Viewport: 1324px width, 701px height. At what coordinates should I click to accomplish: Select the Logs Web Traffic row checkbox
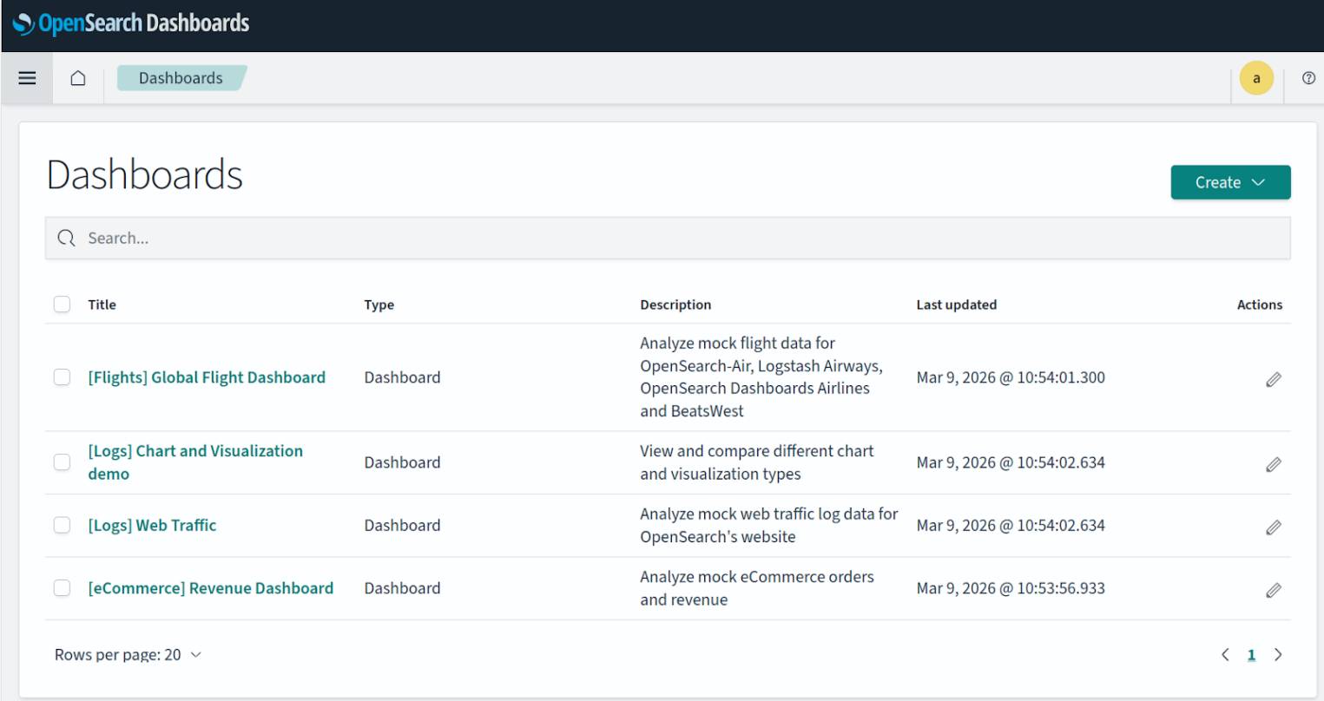(62, 526)
